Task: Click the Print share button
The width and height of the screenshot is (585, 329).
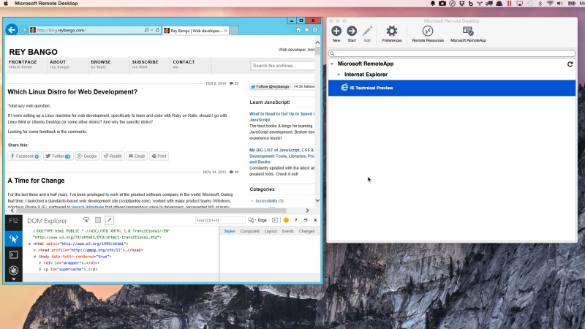Action: coord(159,156)
